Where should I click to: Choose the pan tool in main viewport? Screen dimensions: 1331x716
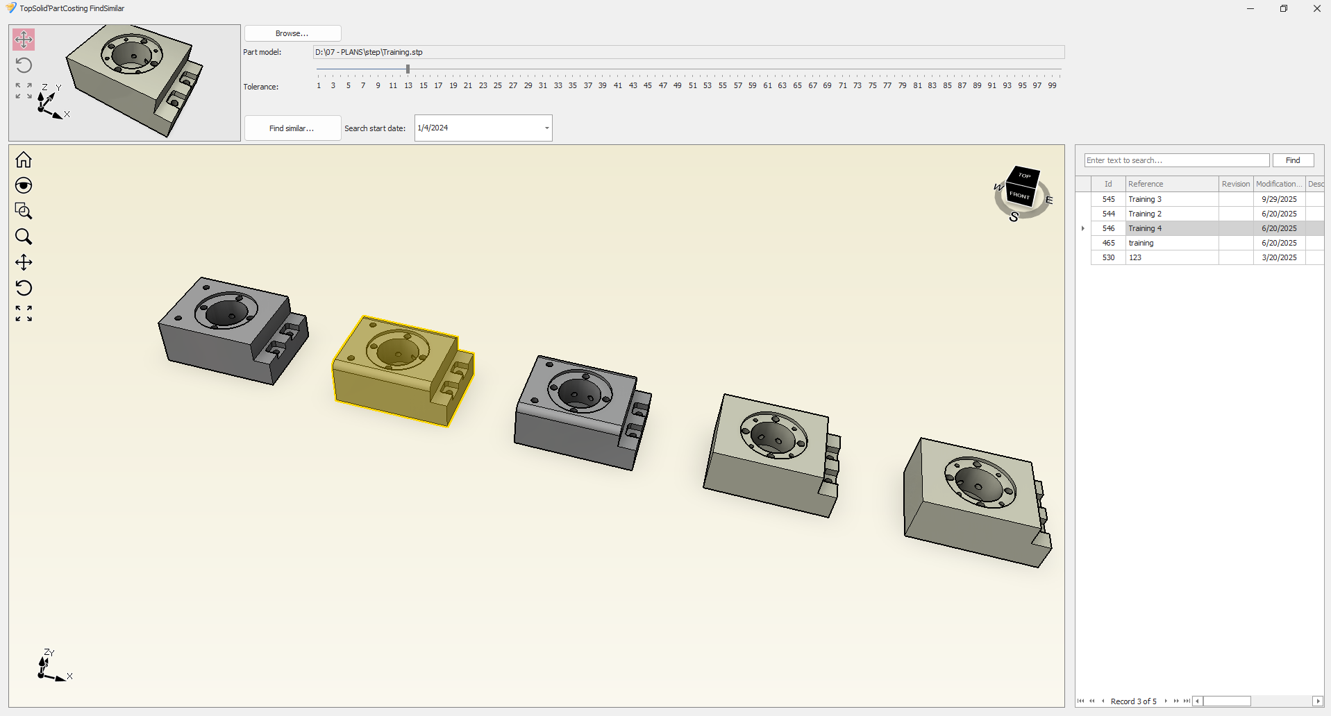(24, 262)
